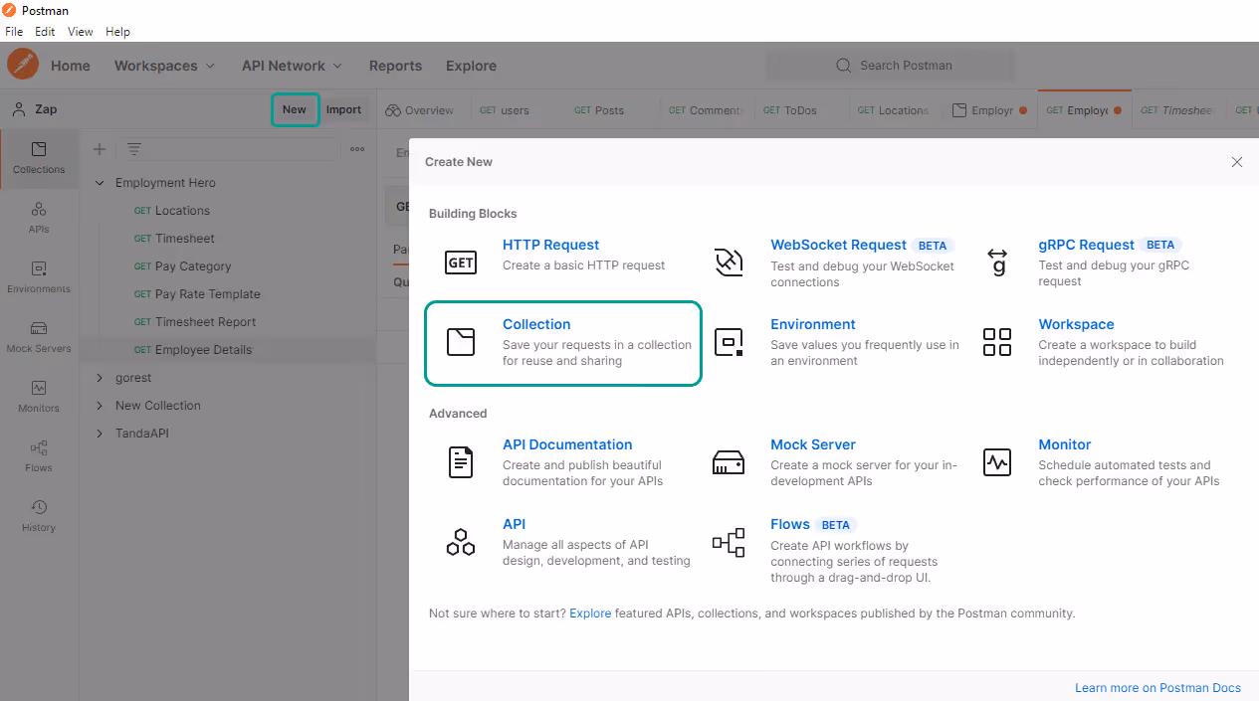Expand the gorest collection
The height and width of the screenshot is (701, 1259).
(x=100, y=378)
